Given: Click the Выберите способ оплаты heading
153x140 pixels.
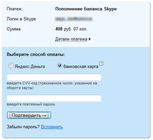Looking at the screenshot, I should coord(36,55).
